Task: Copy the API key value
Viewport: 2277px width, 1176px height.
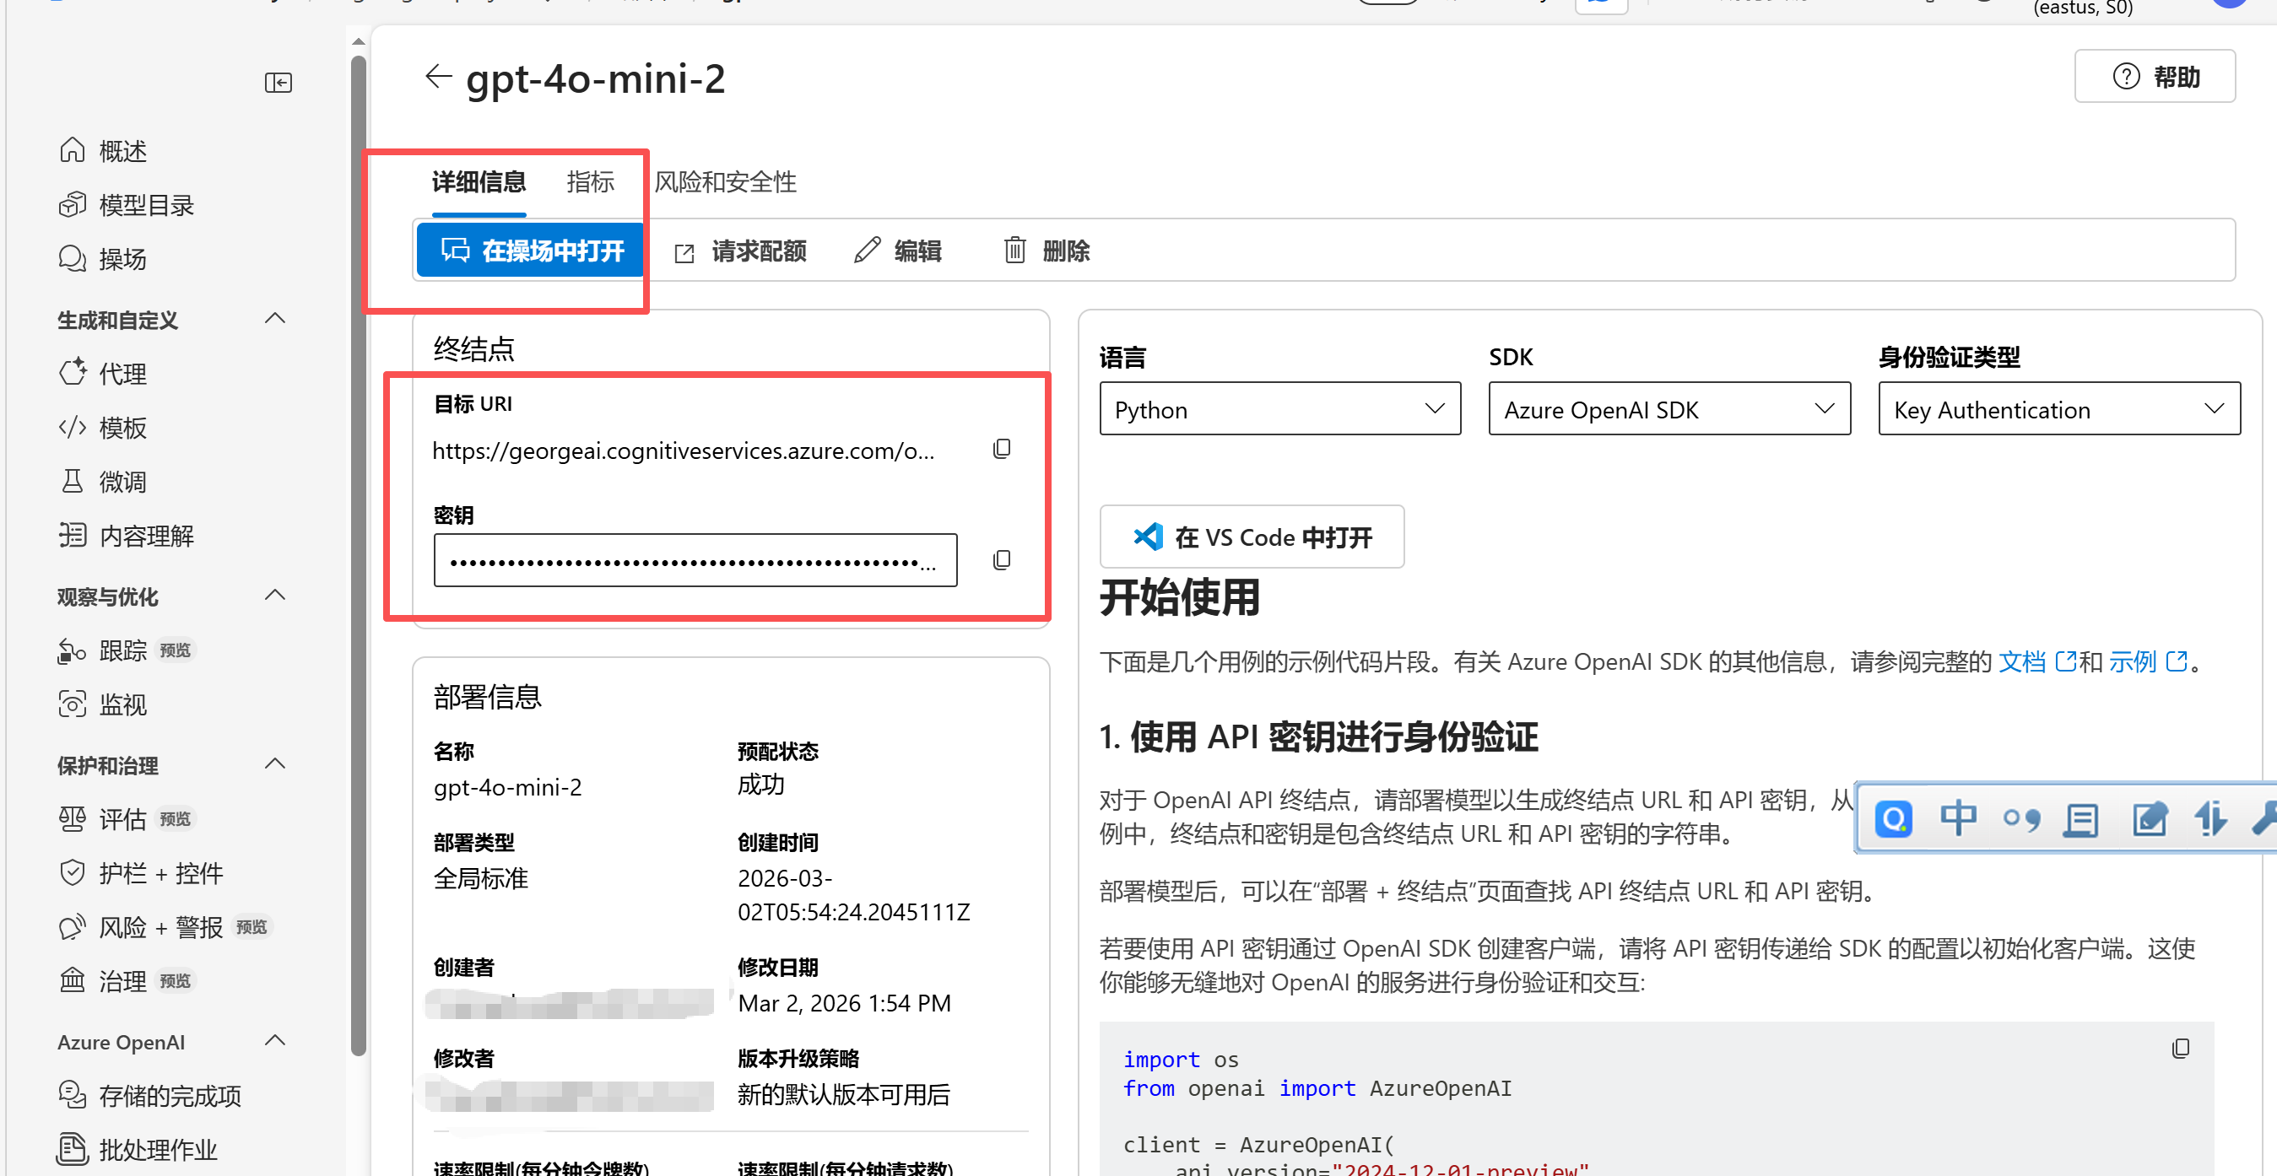Action: pyautogui.click(x=1001, y=560)
